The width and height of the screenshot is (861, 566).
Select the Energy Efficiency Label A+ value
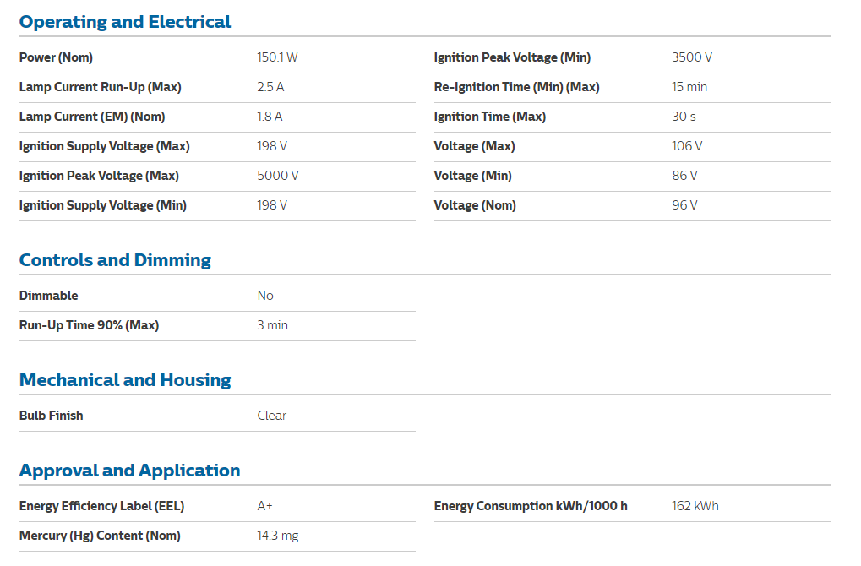tap(264, 506)
